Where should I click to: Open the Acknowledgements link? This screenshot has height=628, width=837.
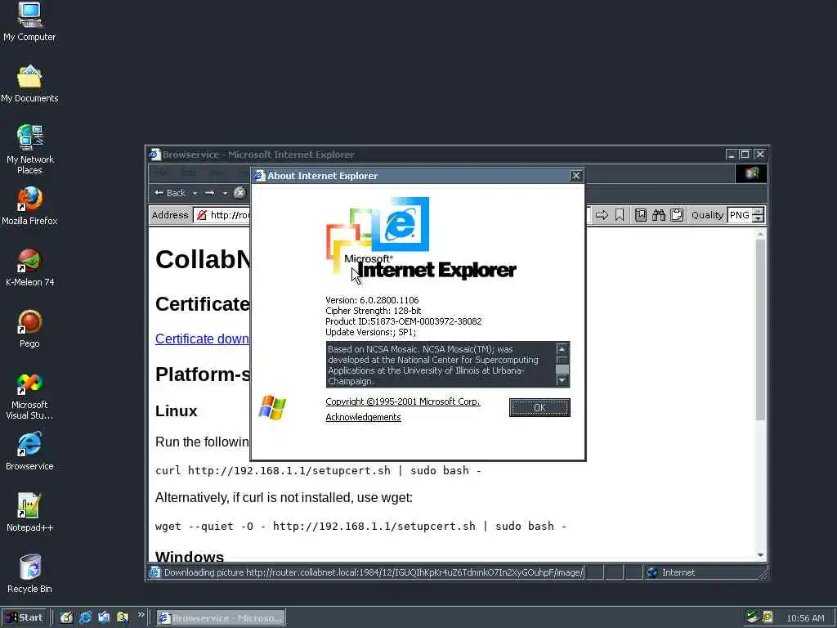click(x=363, y=417)
